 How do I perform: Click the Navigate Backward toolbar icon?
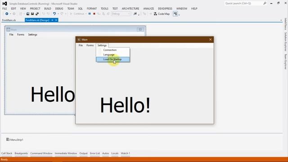pyautogui.click(x=7, y=14)
